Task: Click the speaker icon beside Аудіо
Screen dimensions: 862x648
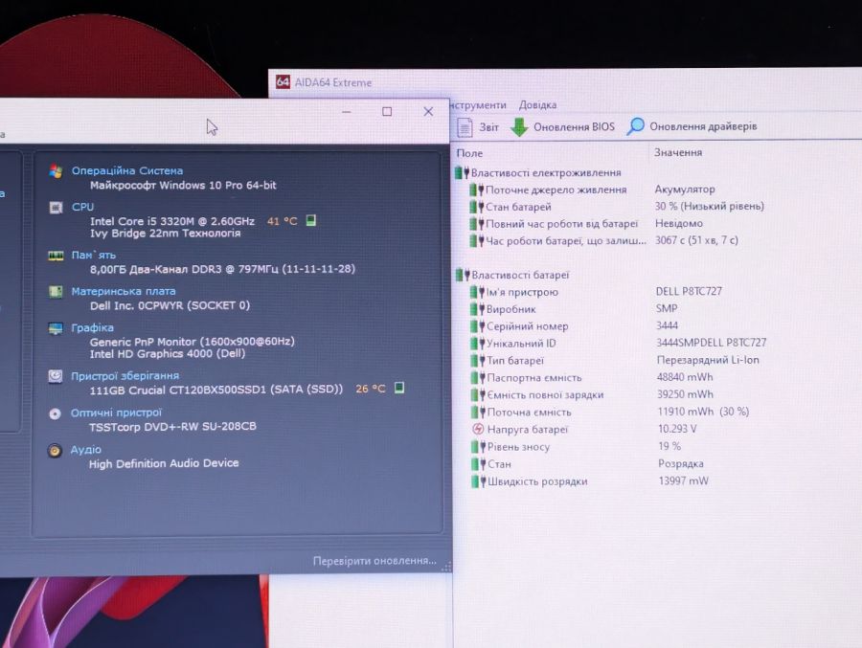Action: [55, 451]
